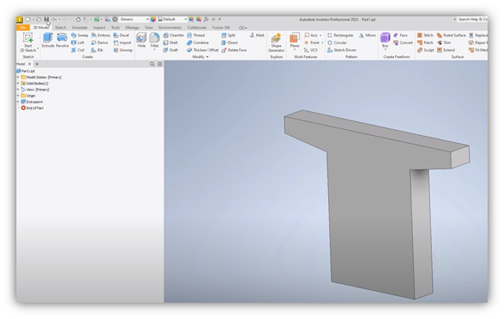Open the Shape Generator tool
Viewport: 504px width, 319px height.
point(276,43)
